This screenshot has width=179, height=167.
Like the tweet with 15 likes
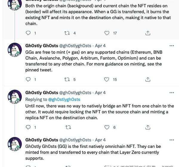(107, 79)
